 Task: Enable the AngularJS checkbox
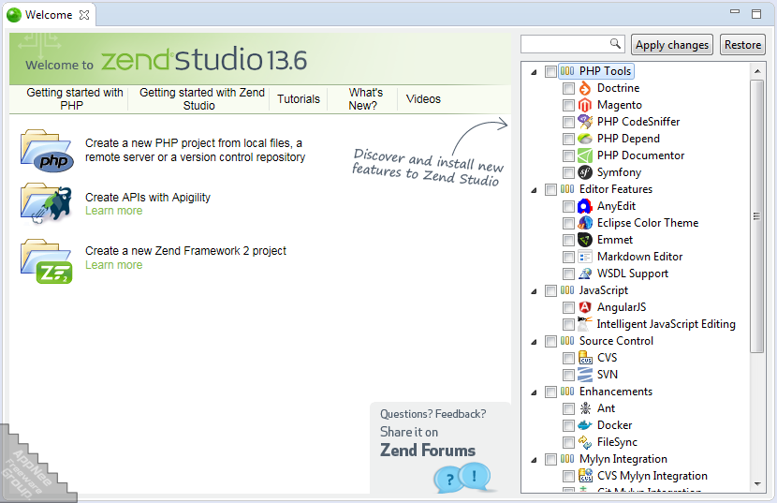click(568, 308)
